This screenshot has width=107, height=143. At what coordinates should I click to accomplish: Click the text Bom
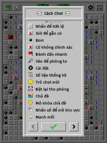point(40,40)
